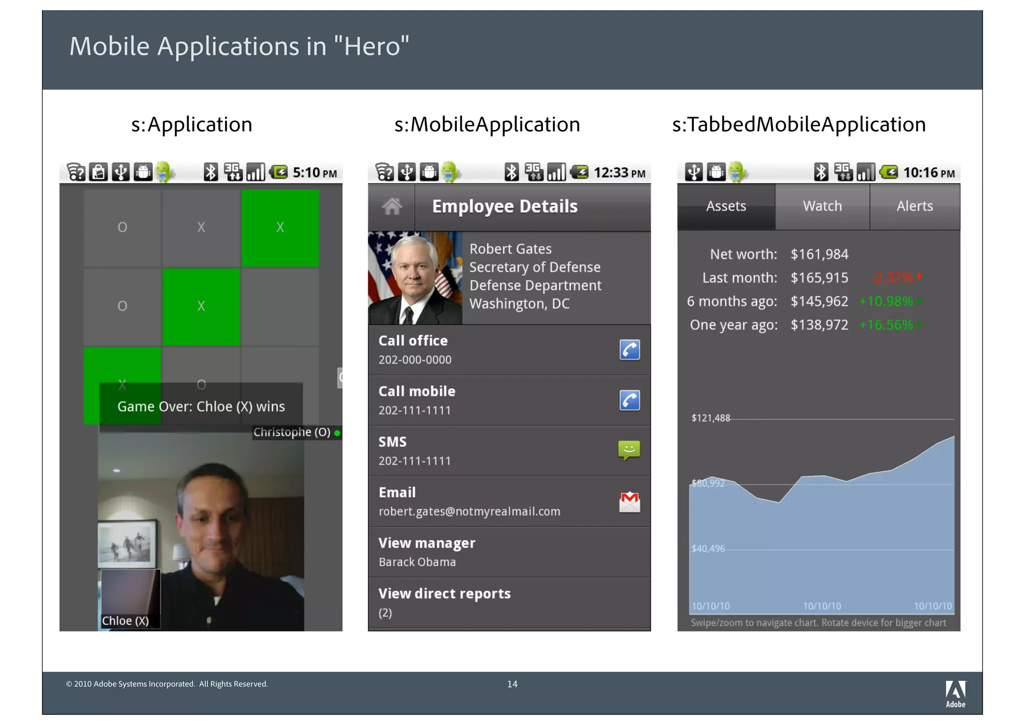Tap the Gmail envelope icon
The height and width of the screenshot is (725, 1026).
[x=629, y=502]
